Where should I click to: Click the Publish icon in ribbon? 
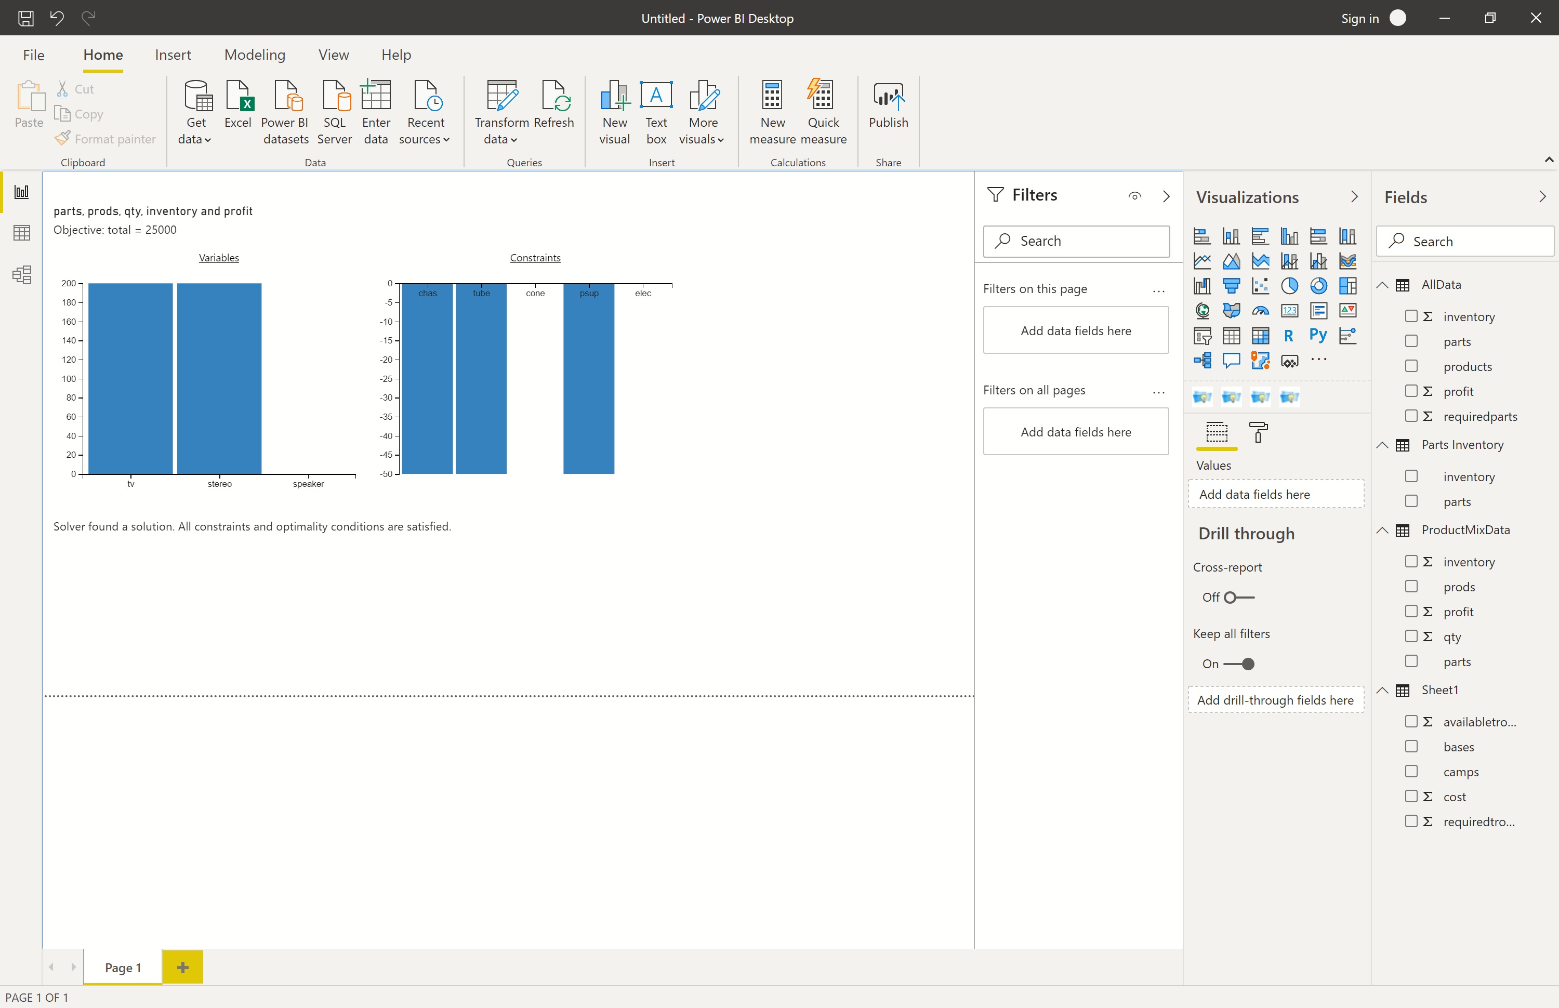point(888,105)
